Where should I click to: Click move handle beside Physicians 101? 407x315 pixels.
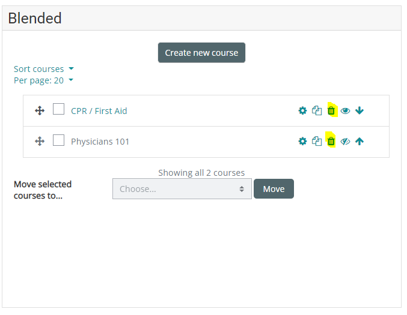click(x=40, y=142)
